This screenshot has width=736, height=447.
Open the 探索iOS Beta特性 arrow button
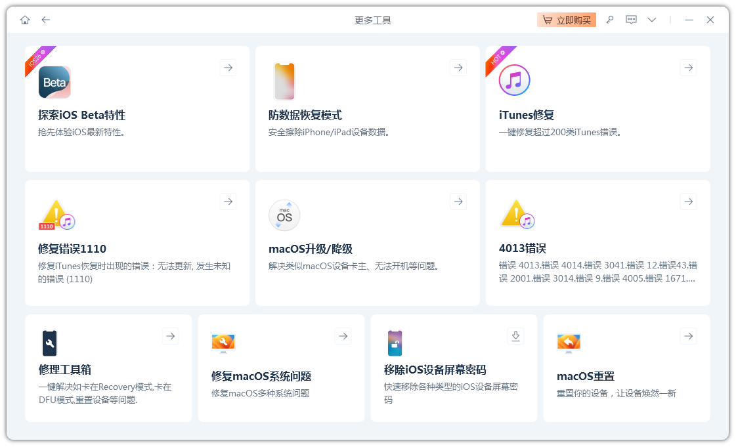[228, 67]
